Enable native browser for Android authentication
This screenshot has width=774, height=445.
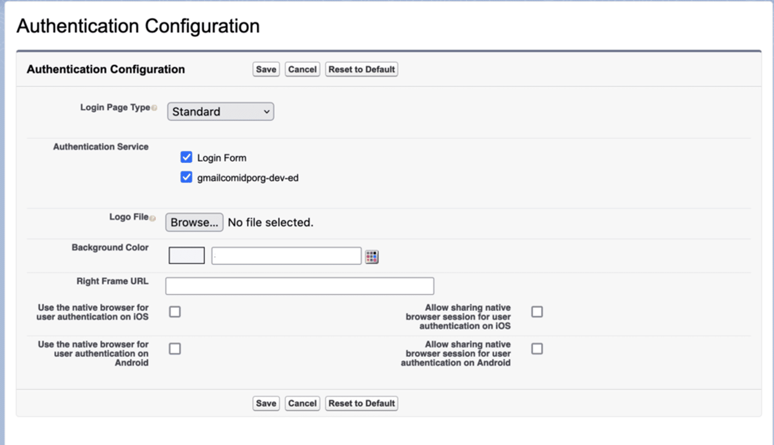[175, 349]
